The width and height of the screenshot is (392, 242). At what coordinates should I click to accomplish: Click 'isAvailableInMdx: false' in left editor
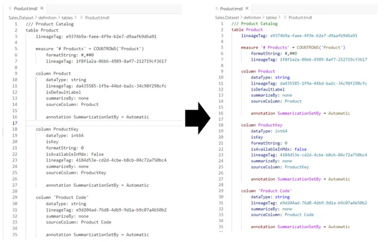pos(74,154)
